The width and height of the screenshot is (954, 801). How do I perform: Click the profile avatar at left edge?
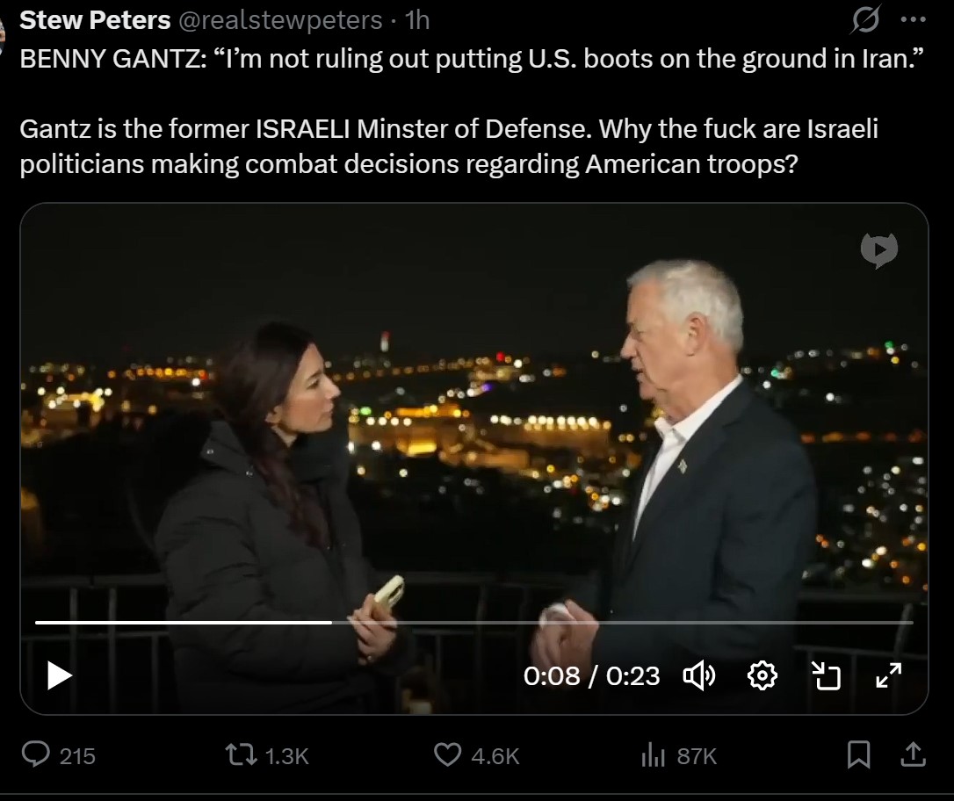(3, 33)
